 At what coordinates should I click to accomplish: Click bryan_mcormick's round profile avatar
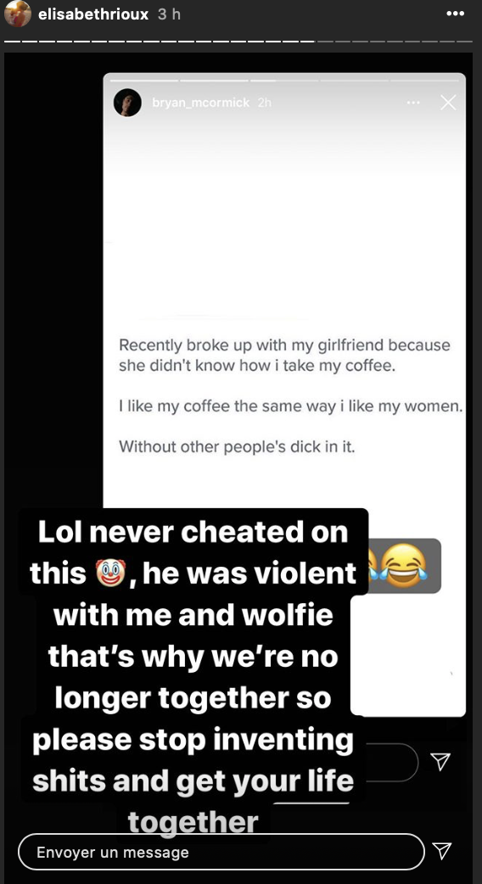127,104
